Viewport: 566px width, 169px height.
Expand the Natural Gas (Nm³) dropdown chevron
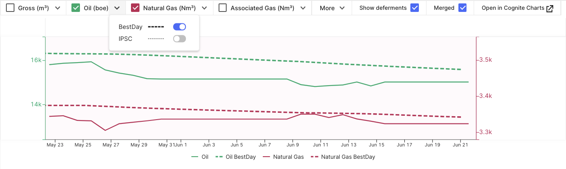pos(205,8)
